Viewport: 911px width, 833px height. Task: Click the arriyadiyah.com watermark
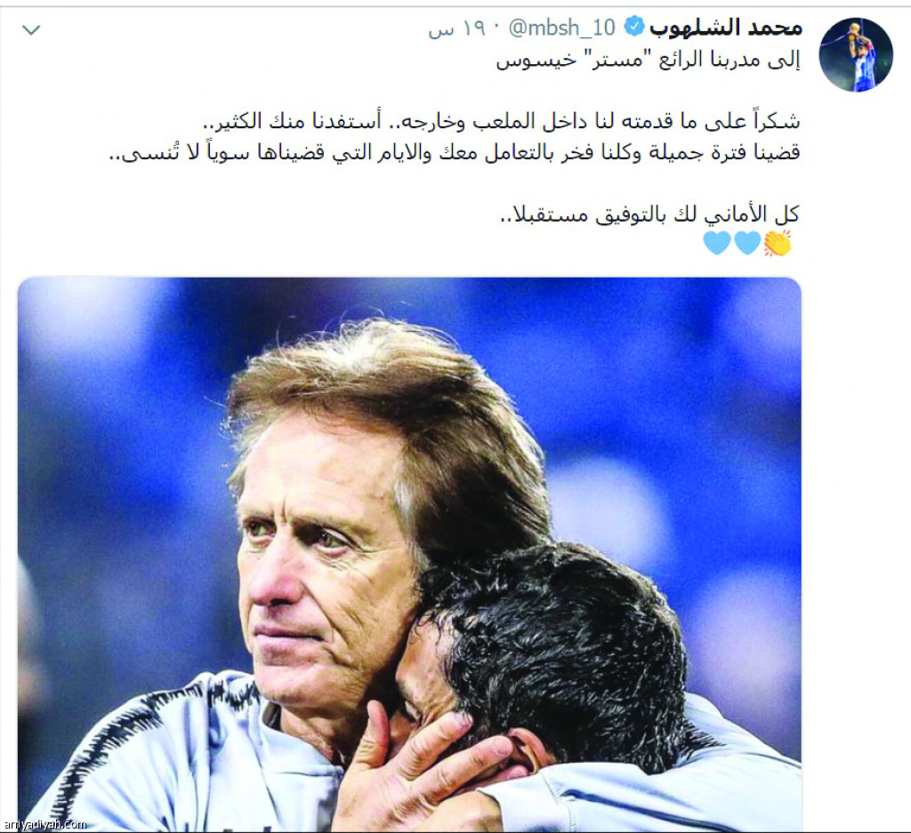tap(44, 824)
